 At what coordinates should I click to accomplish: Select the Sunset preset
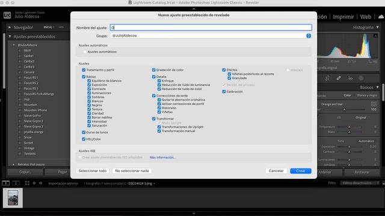point(28,143)
